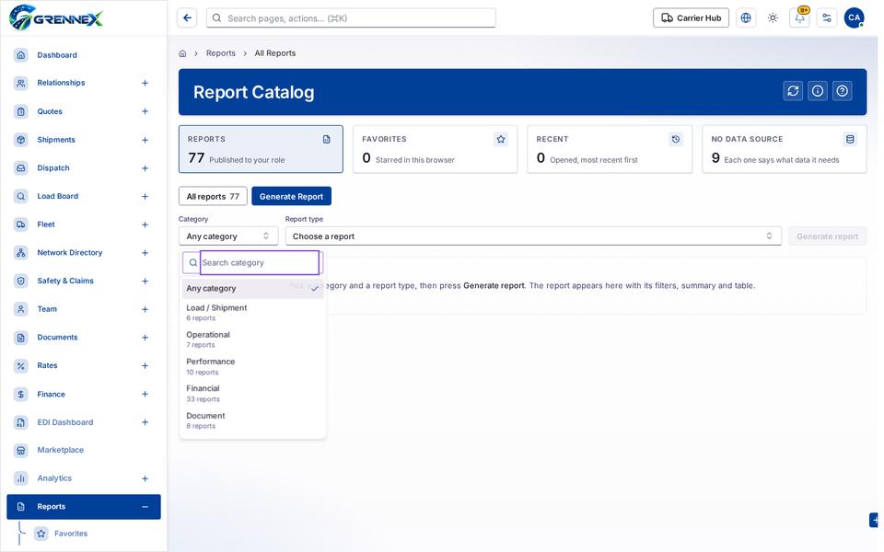Choose Financial category option
This screenshot has height=552, width=884.
tap(252, 393)
